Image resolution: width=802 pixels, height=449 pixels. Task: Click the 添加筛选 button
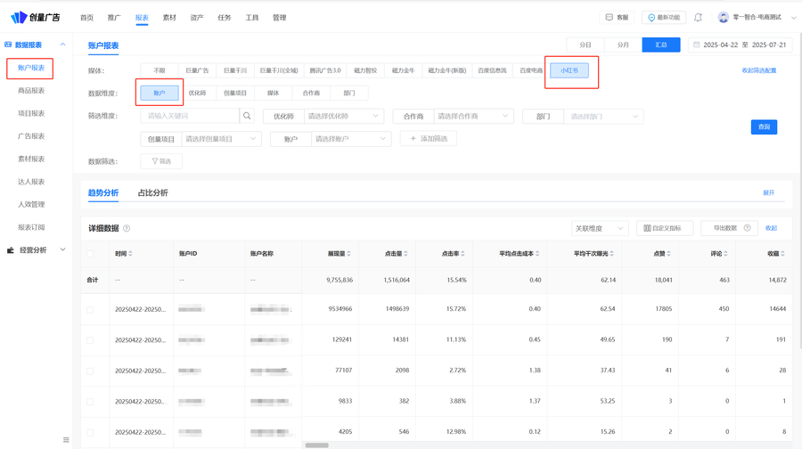pyautogui.click(x=428, y=139)
